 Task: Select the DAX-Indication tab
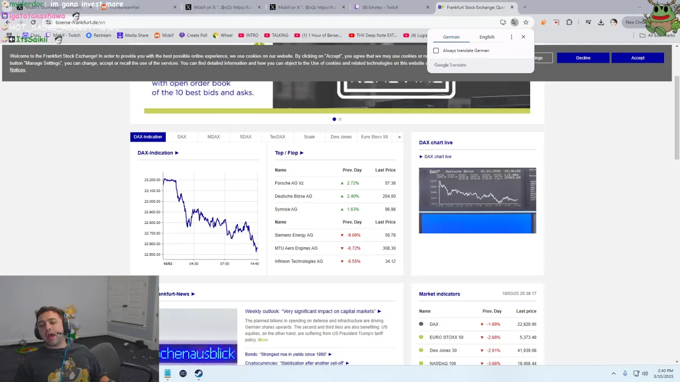click(148, 137)
